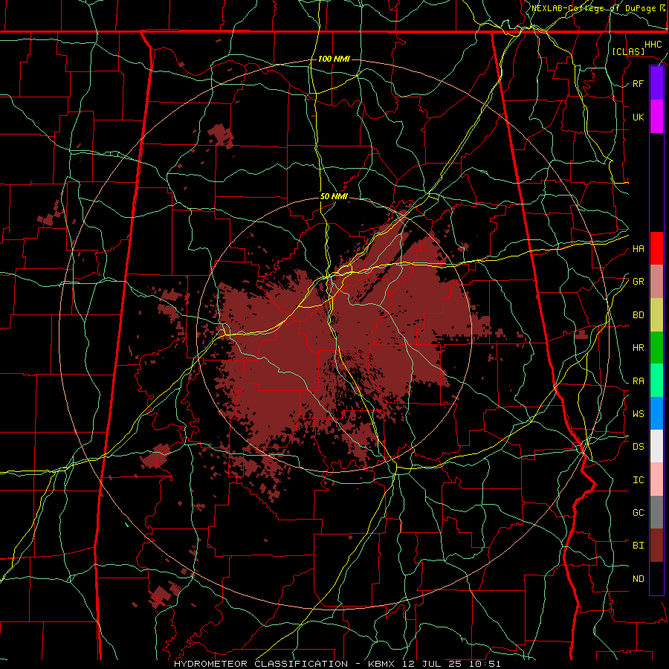Click the RF legend label

pyautogui.click(x=638, y=83)
